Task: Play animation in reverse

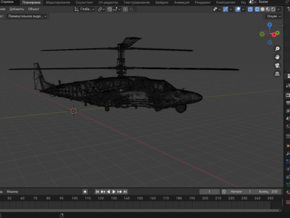Action: [x=108, y=191]
